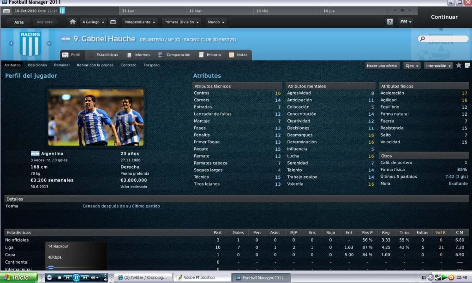Switch to Twitter browser window in taskbar
Screen dimensions: 472x283
click(143, 277)
